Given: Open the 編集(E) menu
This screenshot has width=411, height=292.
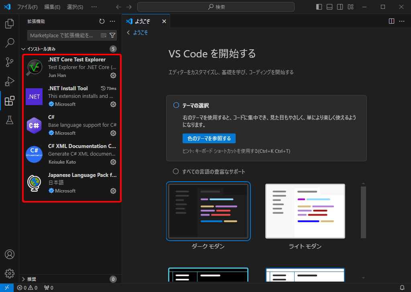Looking at the screenshot, I should [x=52, y=7].
